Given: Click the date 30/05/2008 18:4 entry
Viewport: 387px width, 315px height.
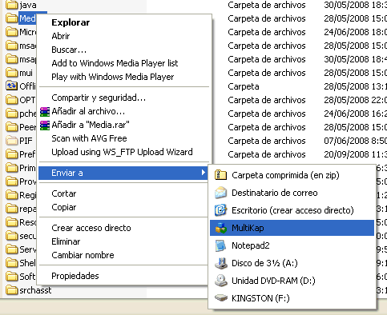Looking at the screenshot, I should pos(355,59).
